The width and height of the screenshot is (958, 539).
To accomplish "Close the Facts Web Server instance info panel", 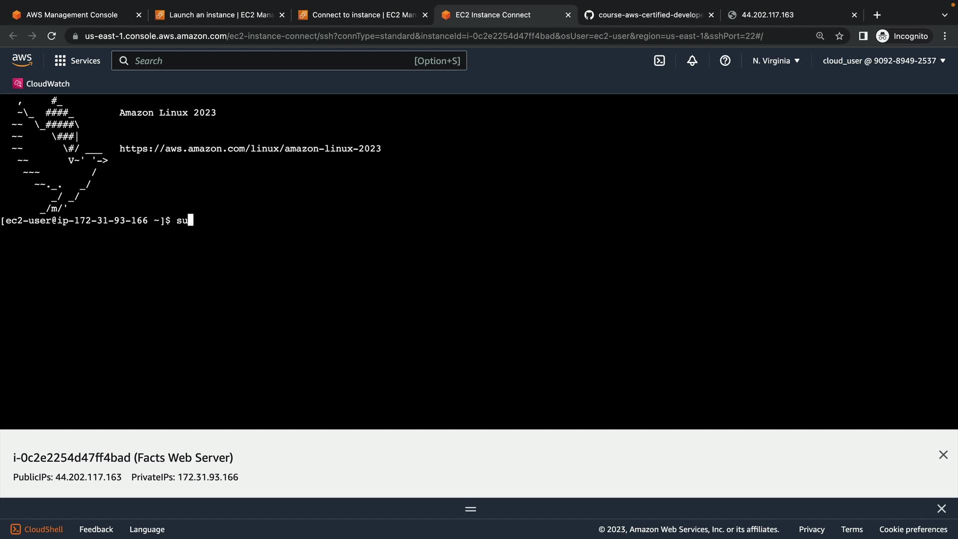I will point(943,455).
